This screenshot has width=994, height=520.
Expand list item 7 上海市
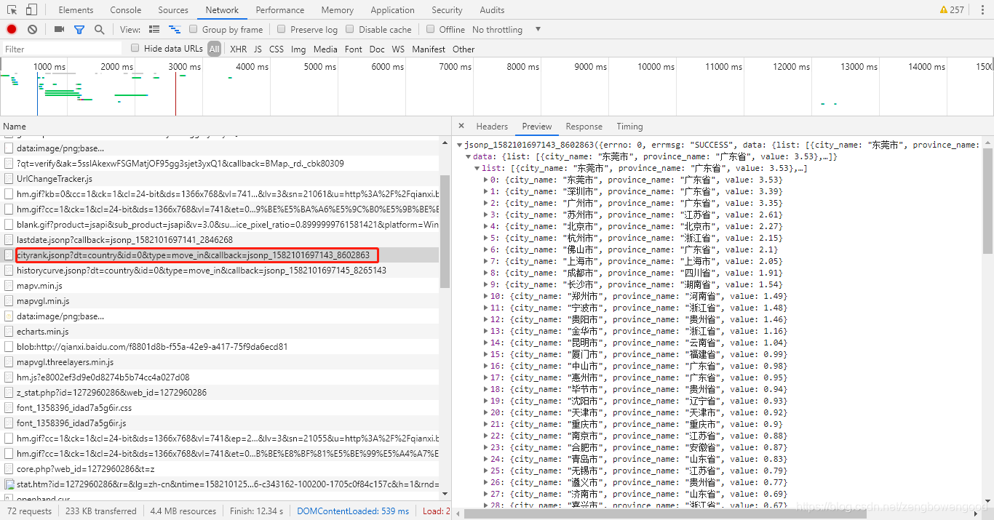click(486, 261)
